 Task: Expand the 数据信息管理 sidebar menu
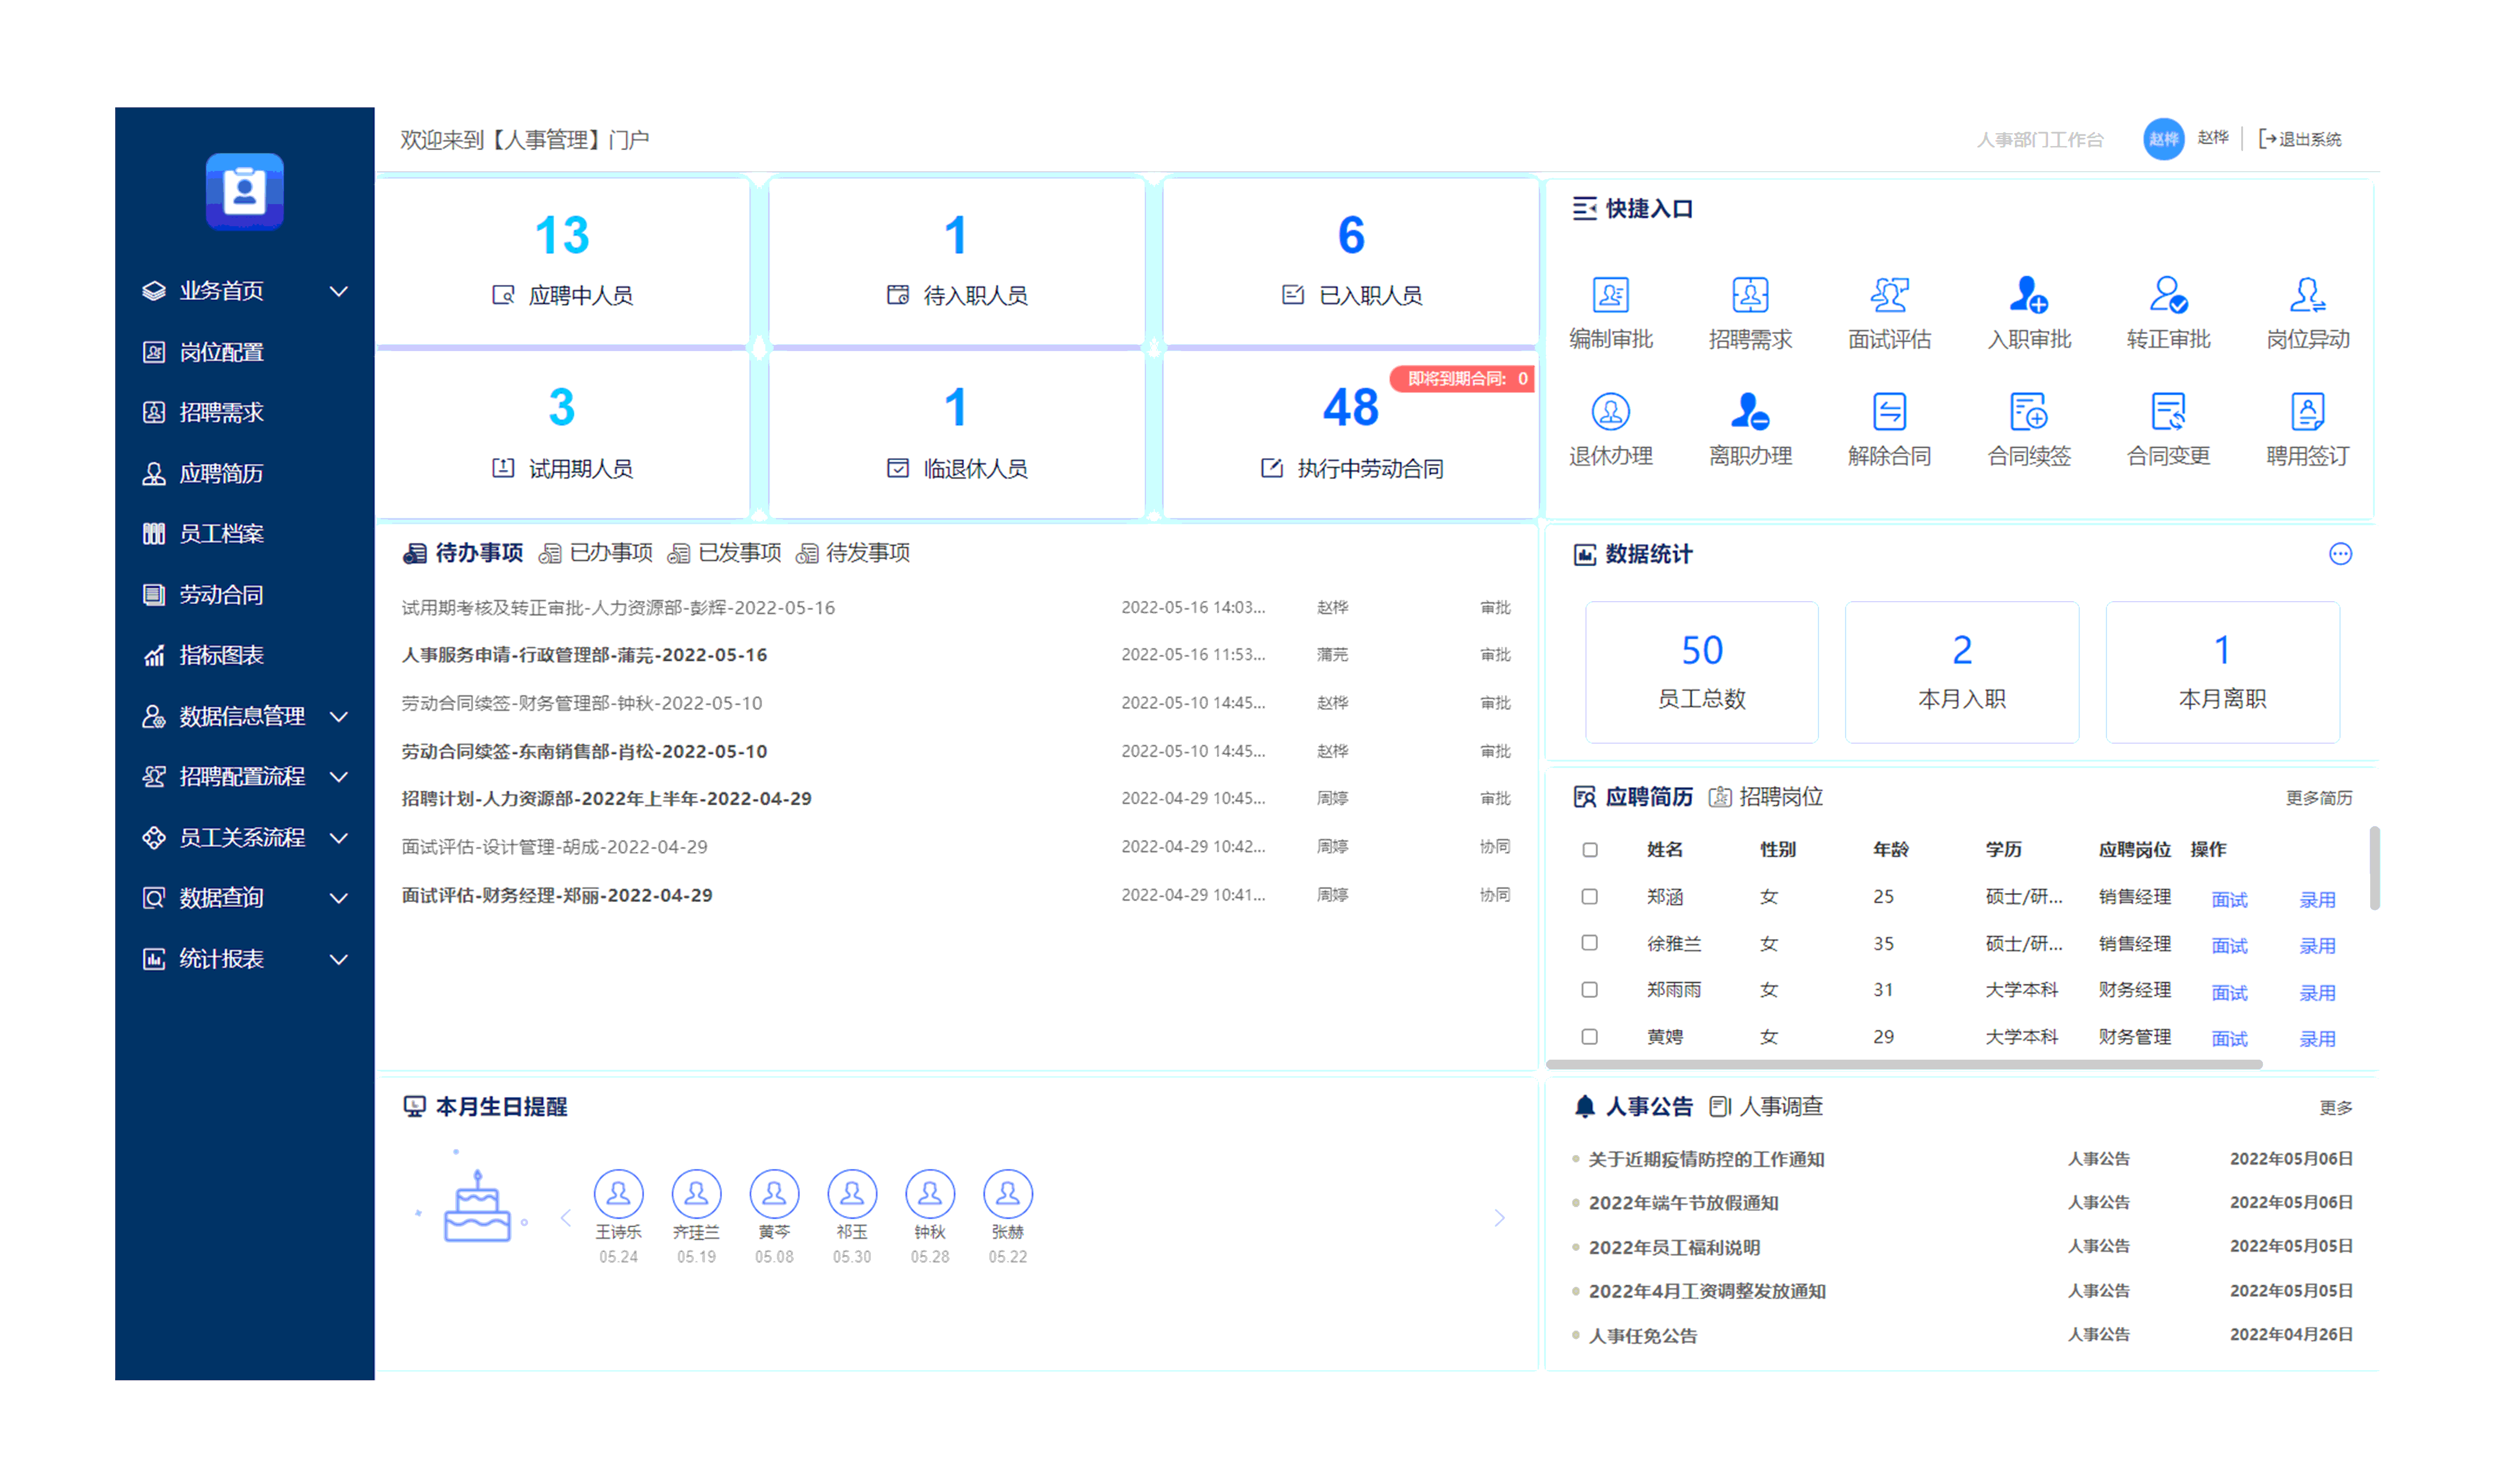[241, 716]
